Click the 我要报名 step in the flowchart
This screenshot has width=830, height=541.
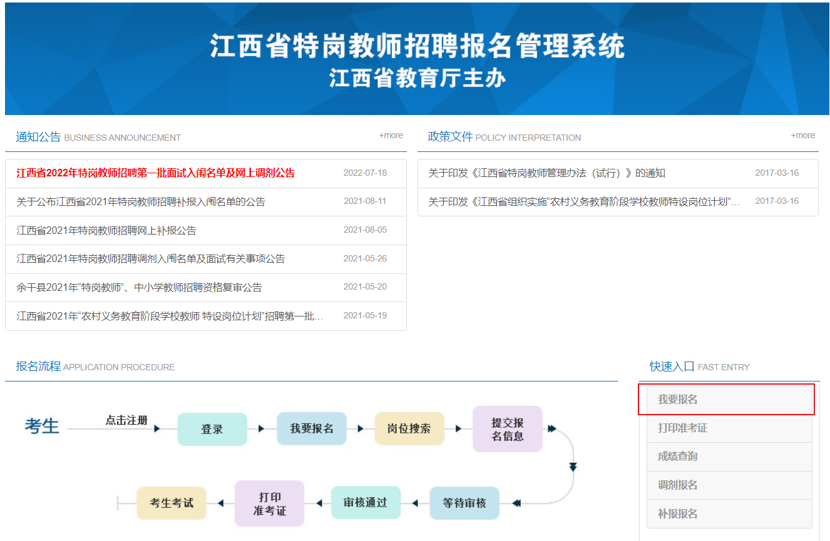point(311,429)
